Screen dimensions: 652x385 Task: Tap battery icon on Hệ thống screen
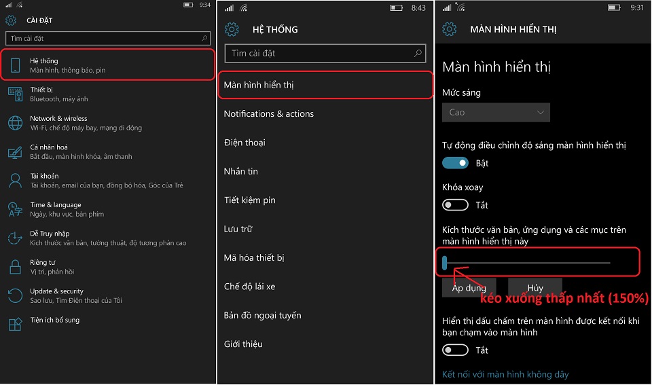click(396, 8)
